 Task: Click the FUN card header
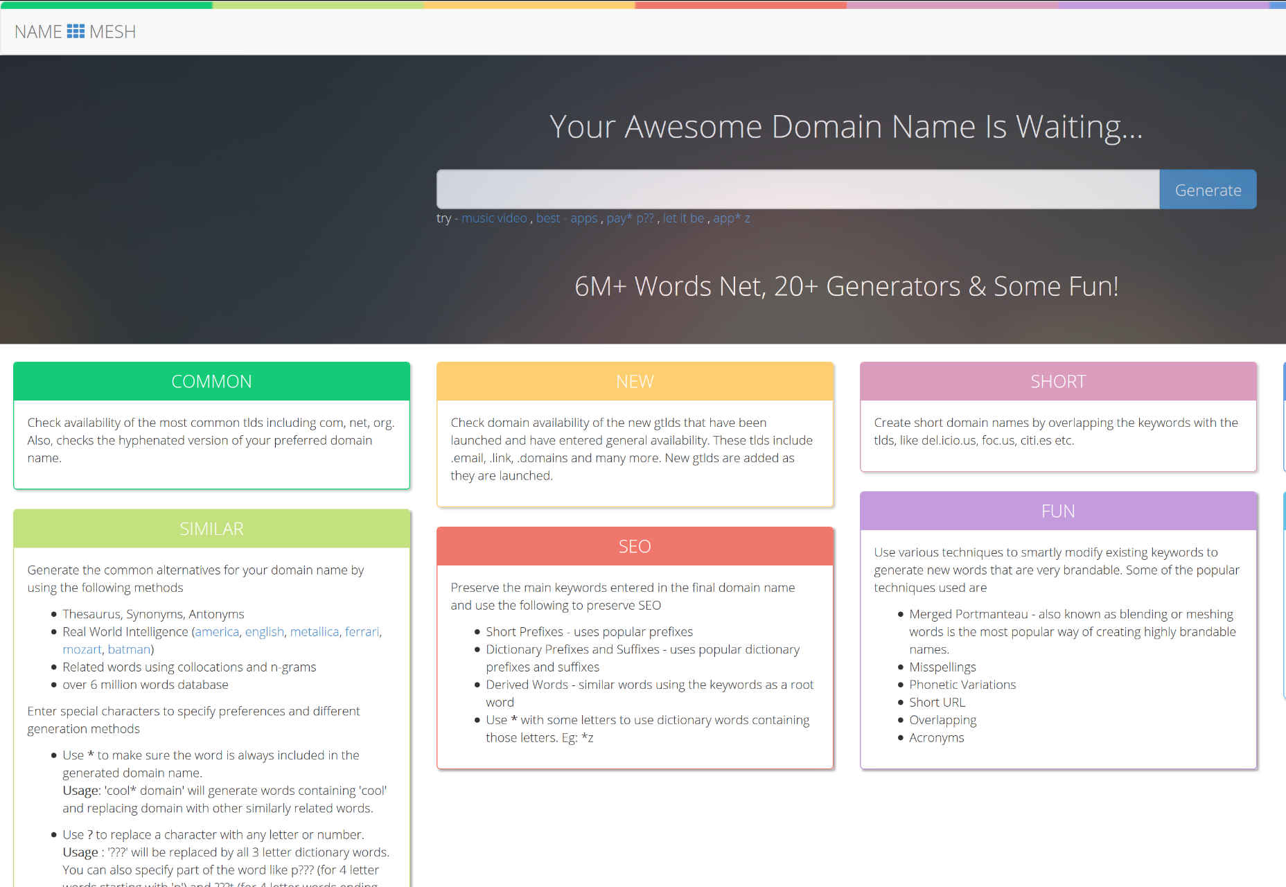[x=1058, y=511]
